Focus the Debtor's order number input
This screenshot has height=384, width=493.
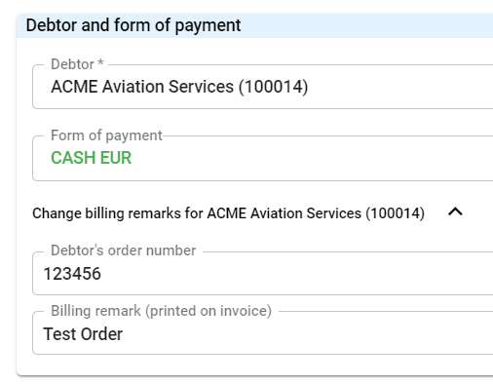[262, 273]
